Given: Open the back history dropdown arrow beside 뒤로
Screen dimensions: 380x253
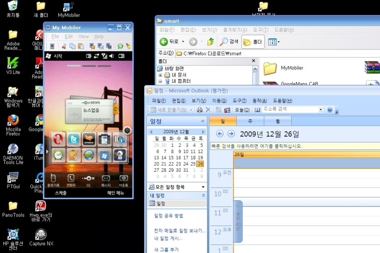Looking at the screenshot, I should click(183, 42).
